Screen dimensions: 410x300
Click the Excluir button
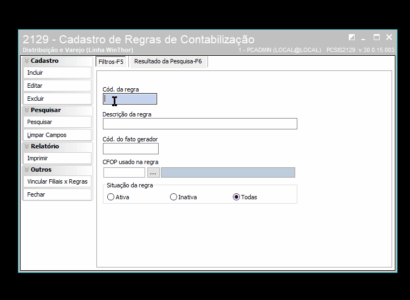(x=57, y=99)
